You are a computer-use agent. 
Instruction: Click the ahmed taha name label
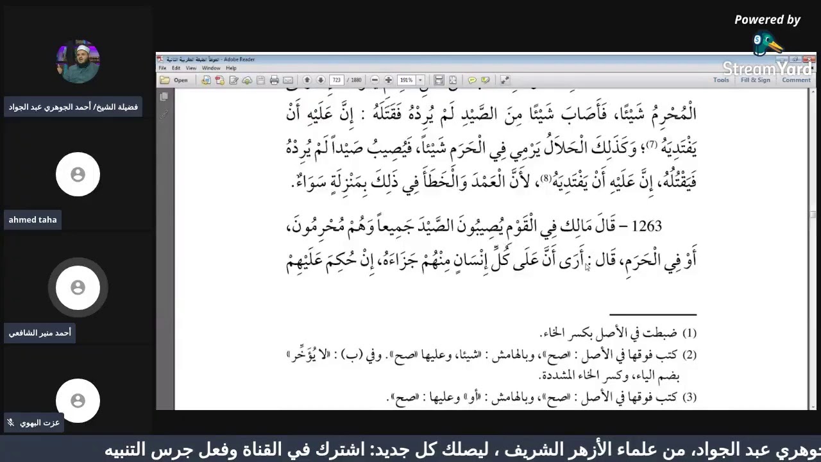click(33, 219)
